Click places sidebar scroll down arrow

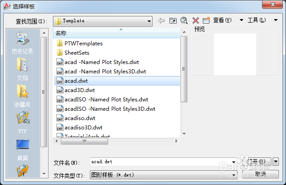44,174
